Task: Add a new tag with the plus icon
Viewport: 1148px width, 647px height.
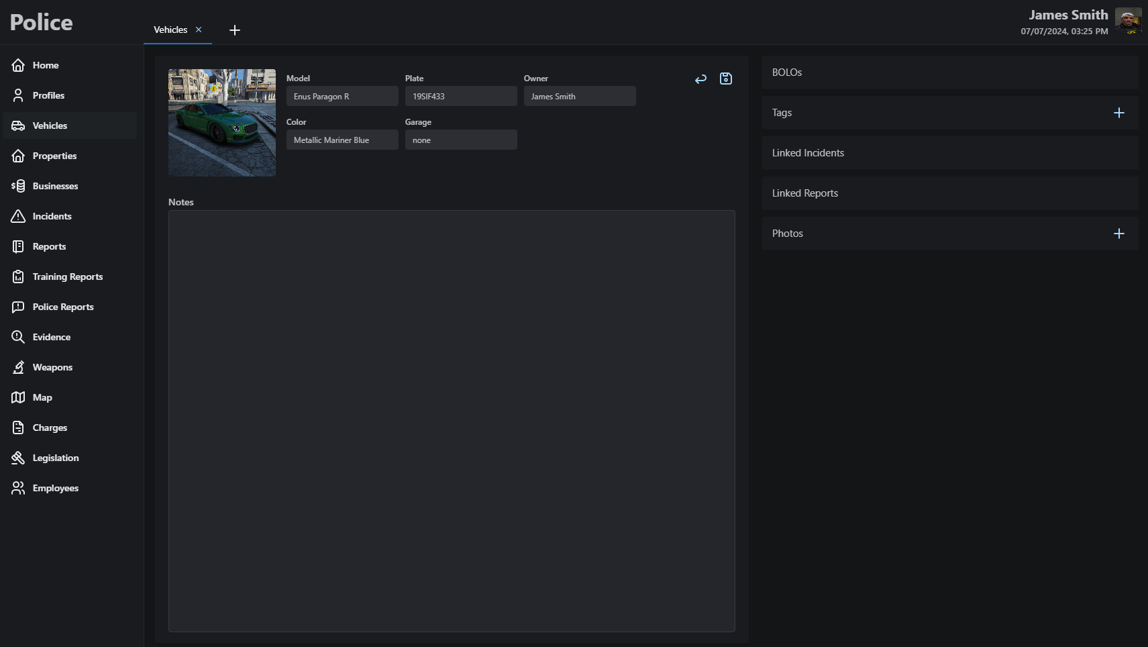Action: (x=1118, y=113)
